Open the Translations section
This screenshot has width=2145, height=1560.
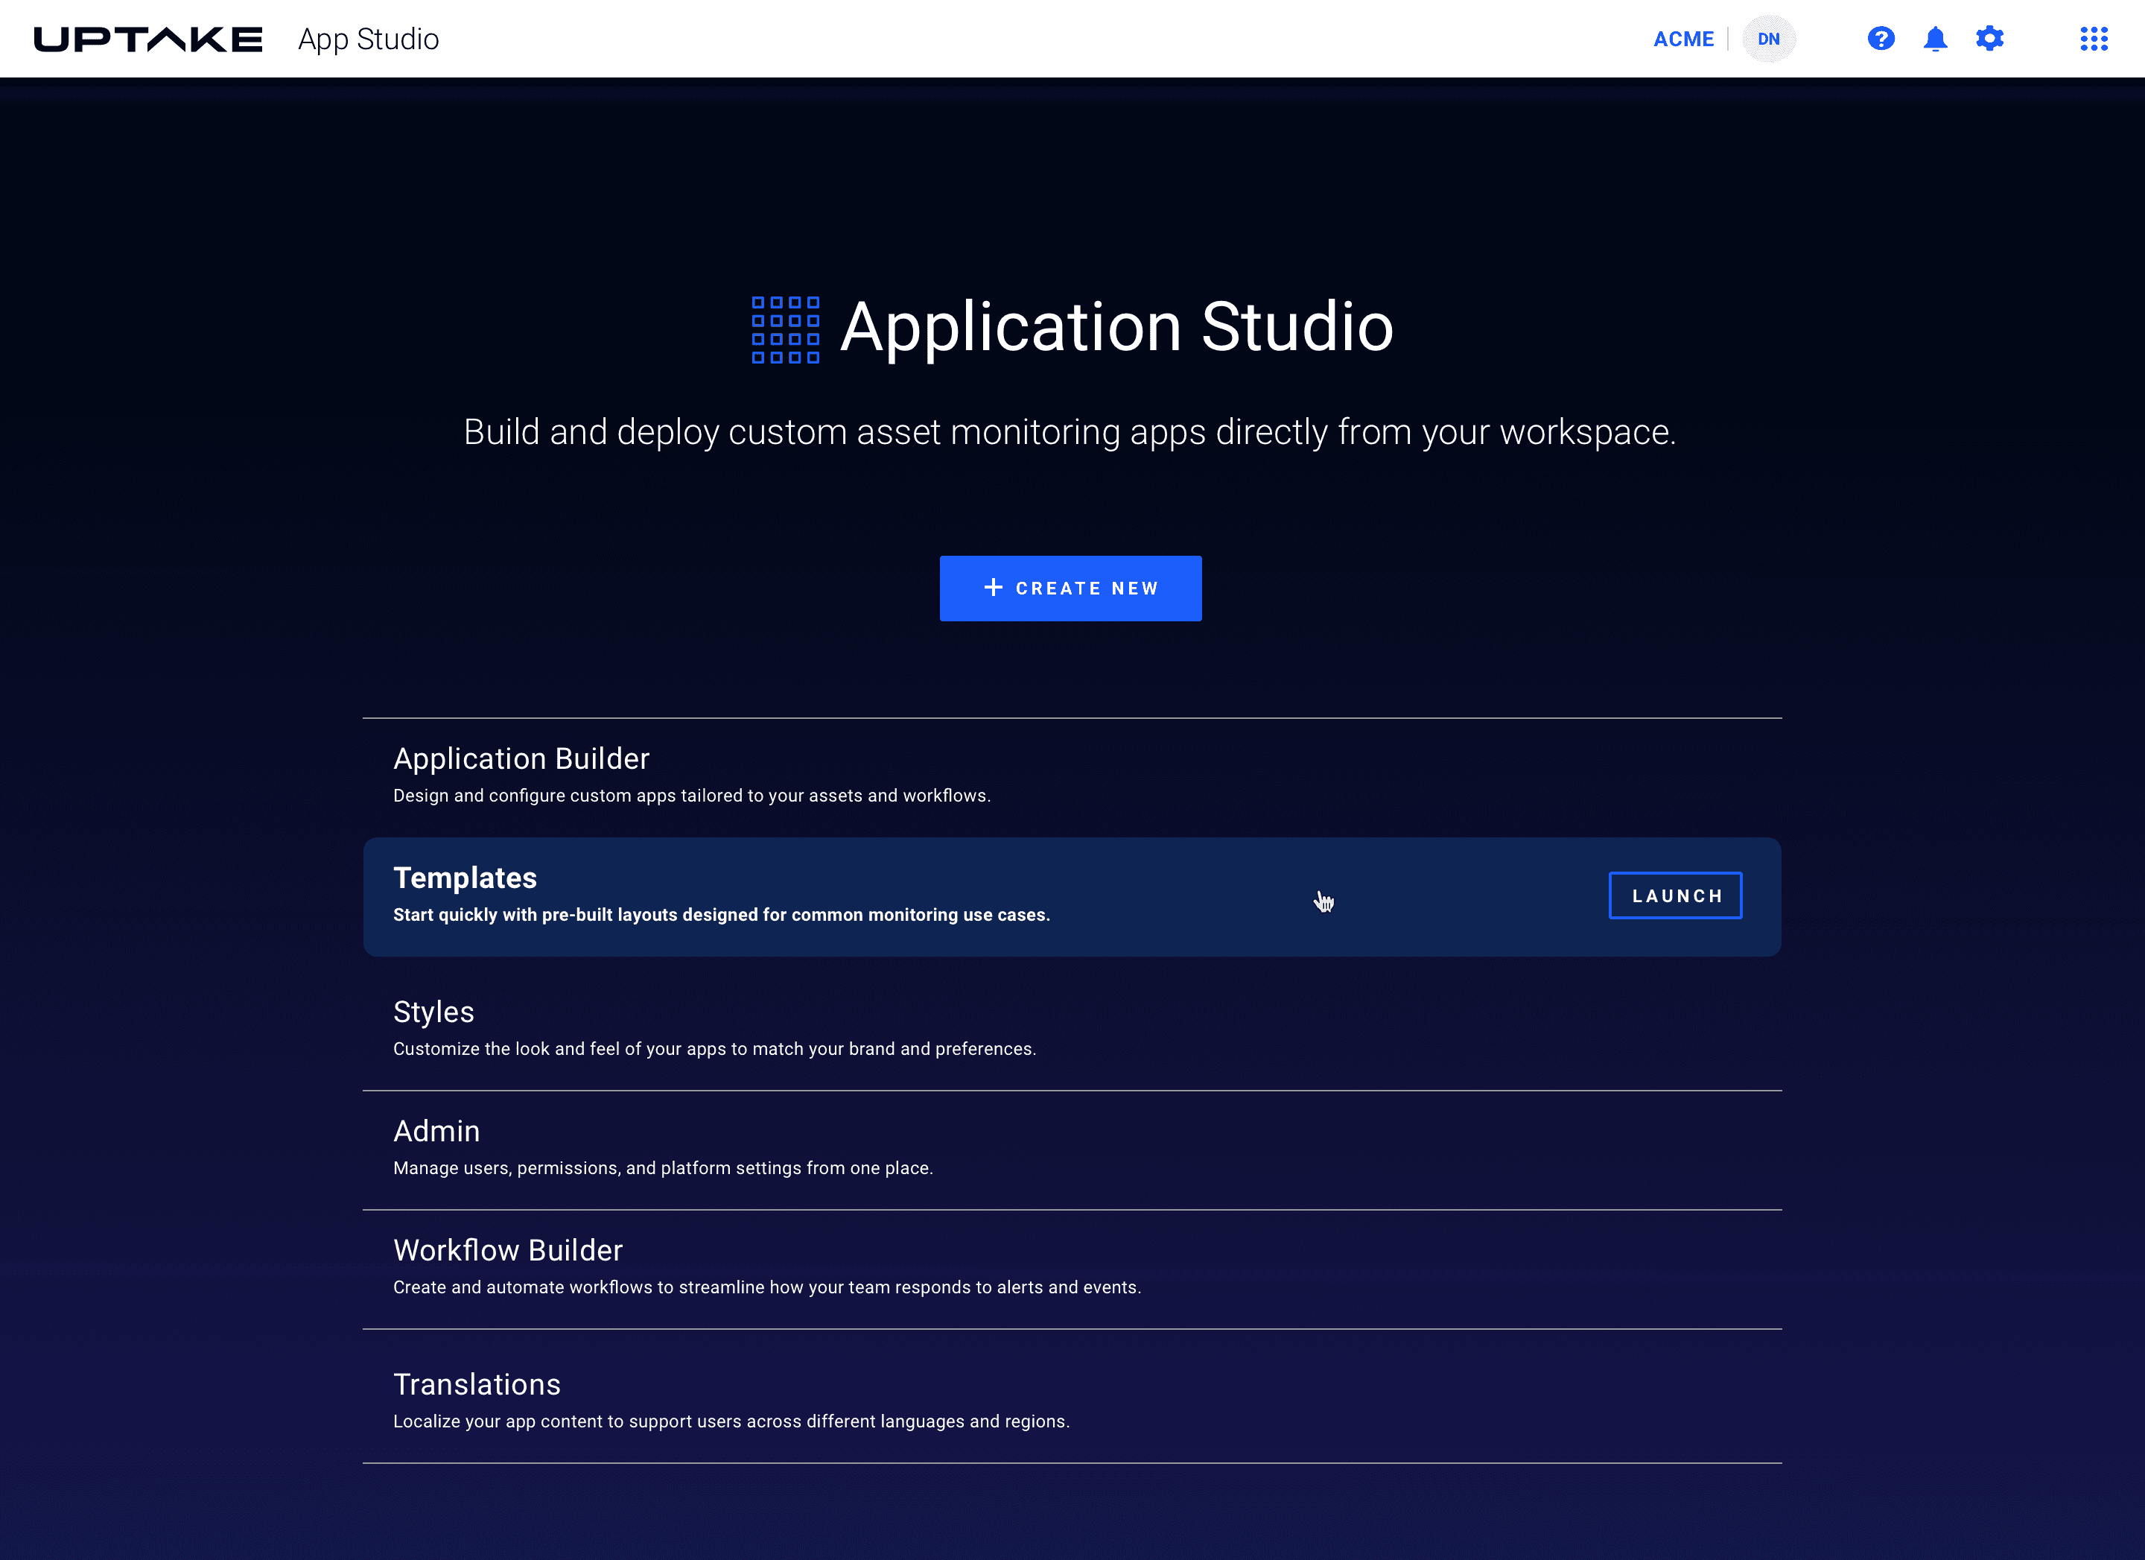pyautogui.click(x=477, y=1385)
